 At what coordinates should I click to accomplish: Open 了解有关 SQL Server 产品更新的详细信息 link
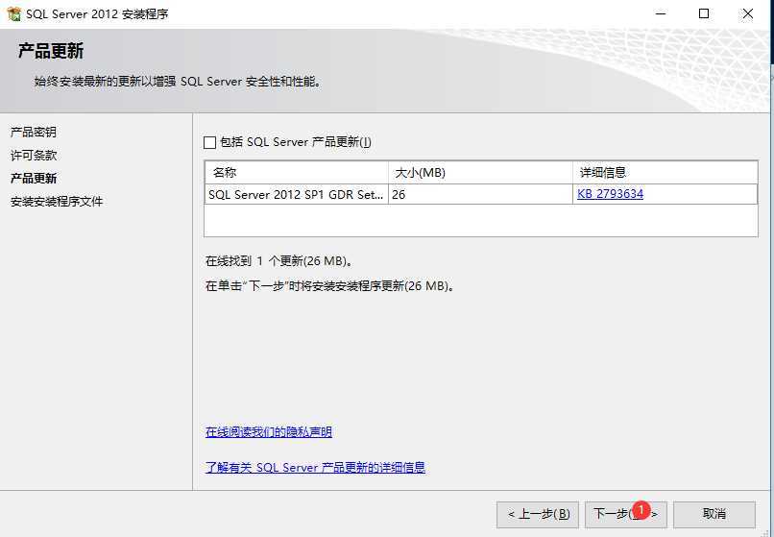click(315, 467)
